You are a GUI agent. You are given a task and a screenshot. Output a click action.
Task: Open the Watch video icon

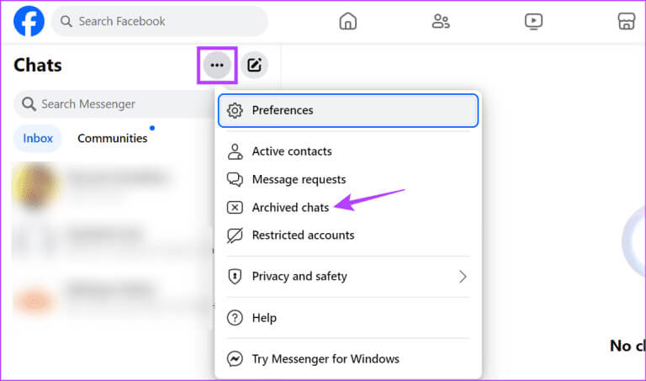[533, 21]
